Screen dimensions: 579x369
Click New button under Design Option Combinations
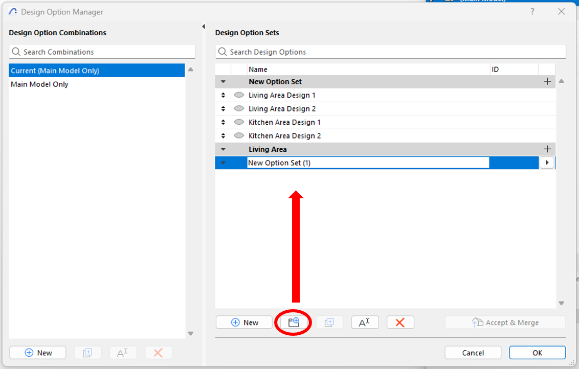coord(38,353)
